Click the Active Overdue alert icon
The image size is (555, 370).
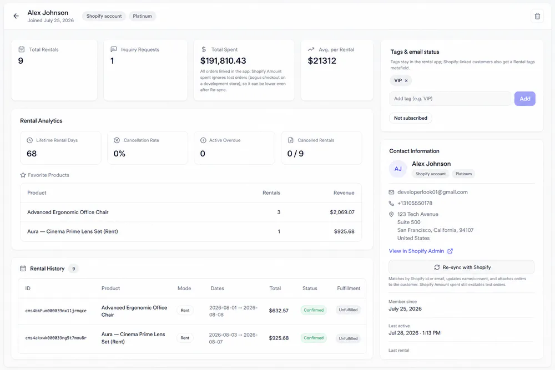(203, 140)
